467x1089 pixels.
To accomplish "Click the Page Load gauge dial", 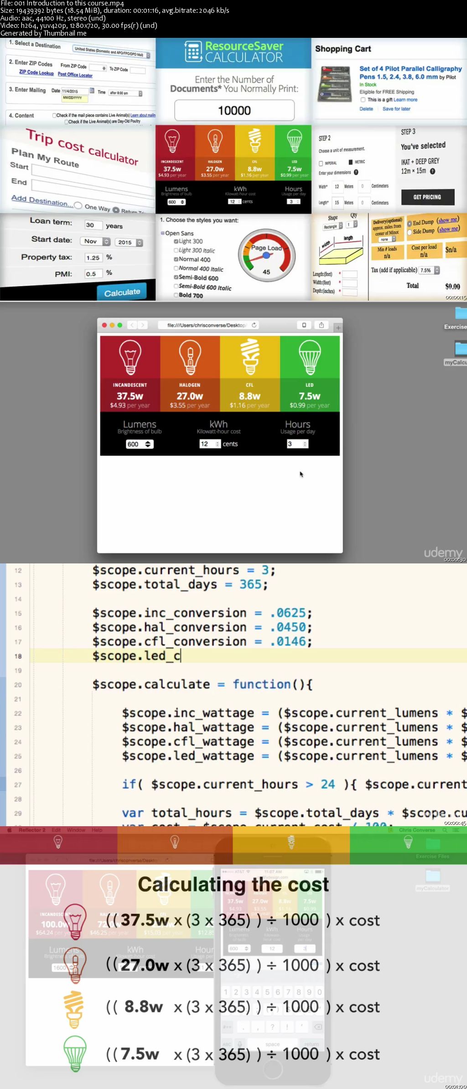I will tap(267, 256).
